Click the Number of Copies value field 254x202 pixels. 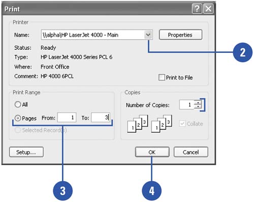point(186,105)
